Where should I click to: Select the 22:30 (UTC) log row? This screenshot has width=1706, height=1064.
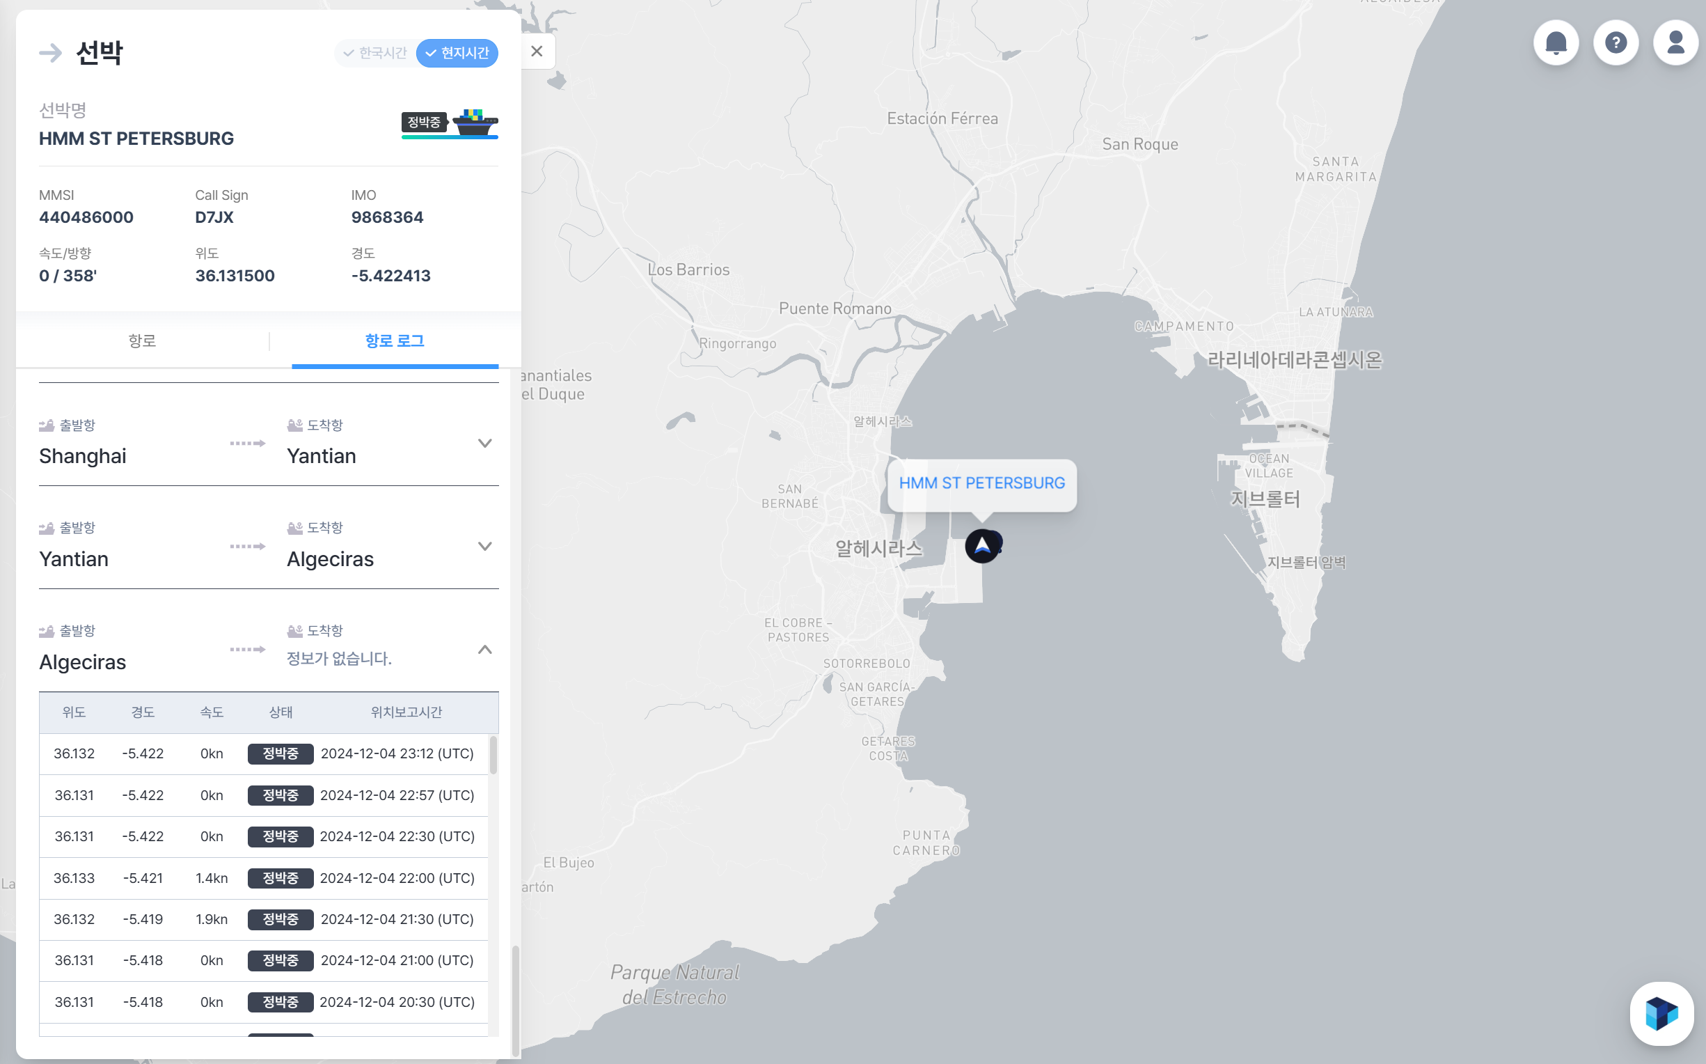point(264,837)
